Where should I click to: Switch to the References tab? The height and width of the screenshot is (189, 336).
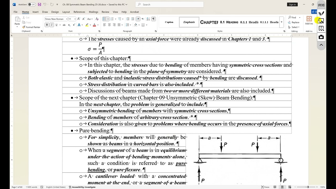click(79, 12)
